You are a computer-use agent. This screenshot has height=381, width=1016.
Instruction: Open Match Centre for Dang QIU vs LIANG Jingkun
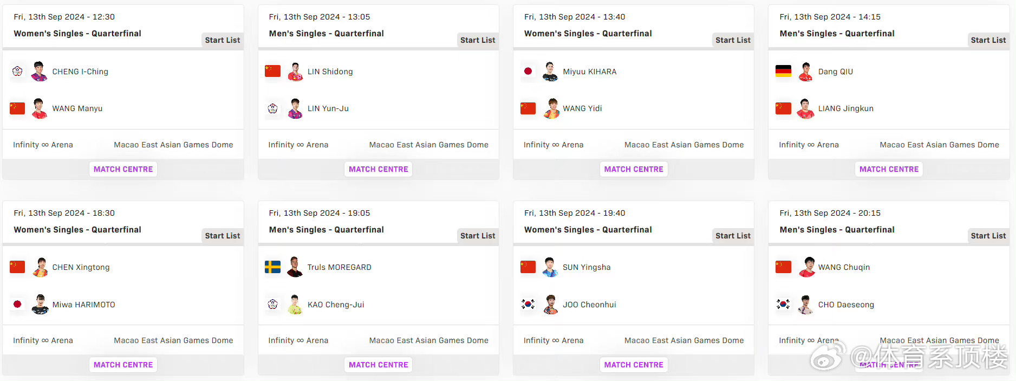pyautogui.click(x=889, y=169)
